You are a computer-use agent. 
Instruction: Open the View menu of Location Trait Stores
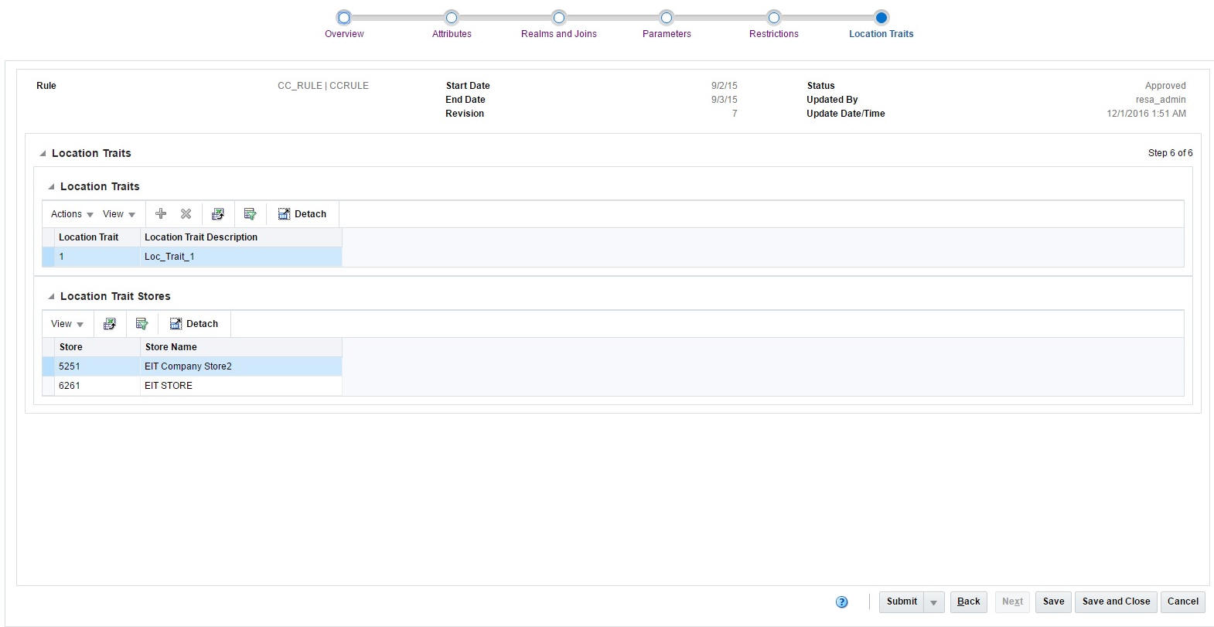click(67, 324)
